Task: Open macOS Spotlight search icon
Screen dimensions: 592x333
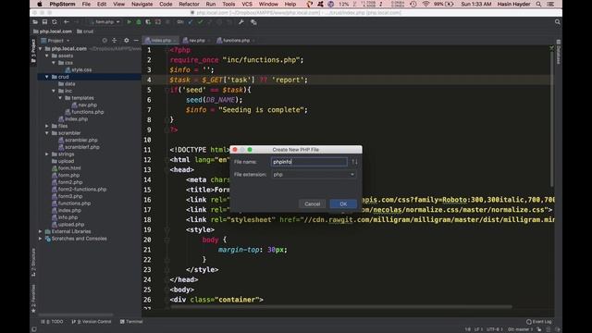Action: tap(538, 4)
